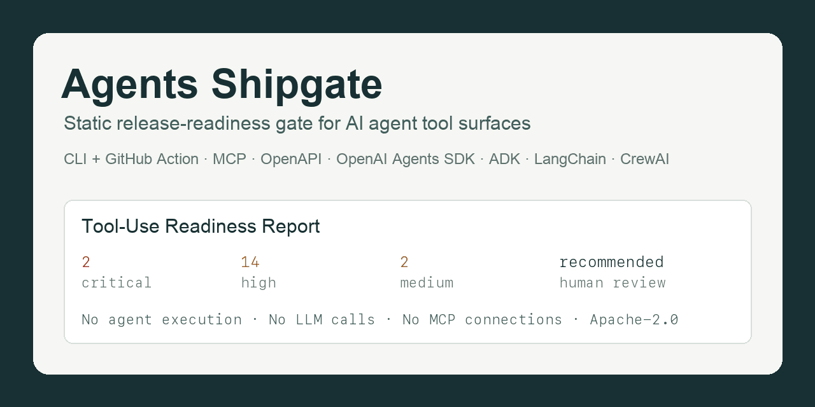Viewport: 815px width, 407px height.
Task: Click the ADK integration label
Action: click(504, 159)
